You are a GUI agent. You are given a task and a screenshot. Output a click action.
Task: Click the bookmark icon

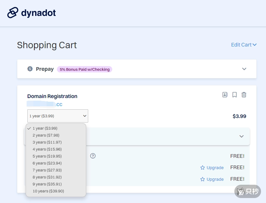[234, 95]
